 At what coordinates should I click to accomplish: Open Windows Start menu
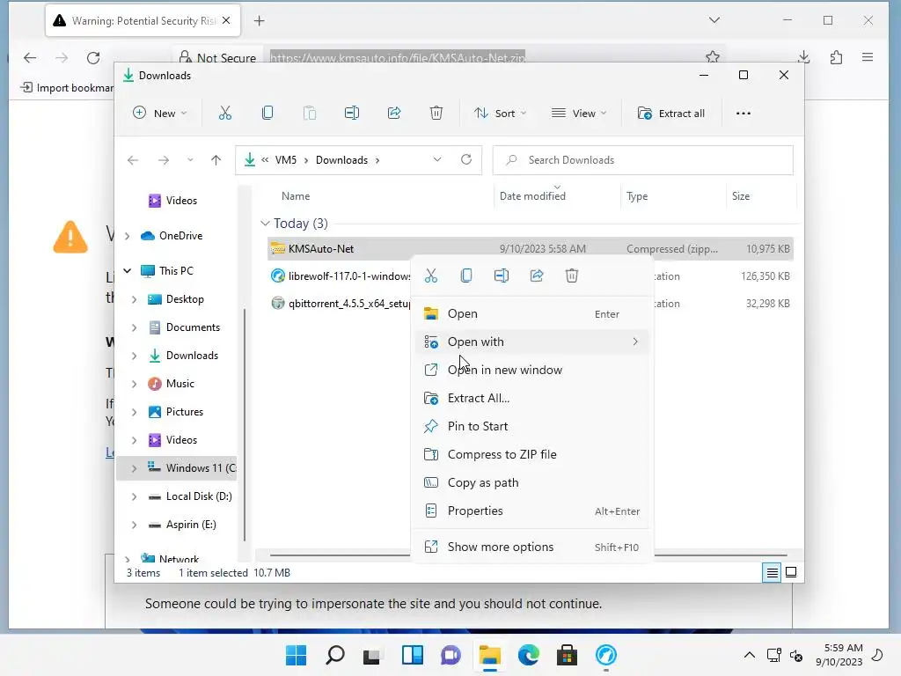pos(296,655)
